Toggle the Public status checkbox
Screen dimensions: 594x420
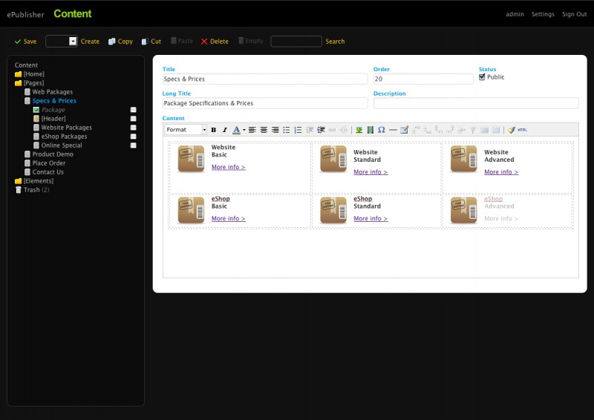[x=483, y=77]
